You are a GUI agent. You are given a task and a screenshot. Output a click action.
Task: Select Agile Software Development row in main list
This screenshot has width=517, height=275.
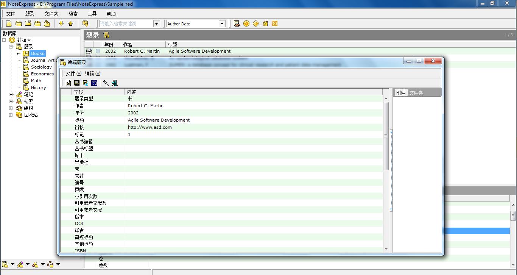pos(299,51)
